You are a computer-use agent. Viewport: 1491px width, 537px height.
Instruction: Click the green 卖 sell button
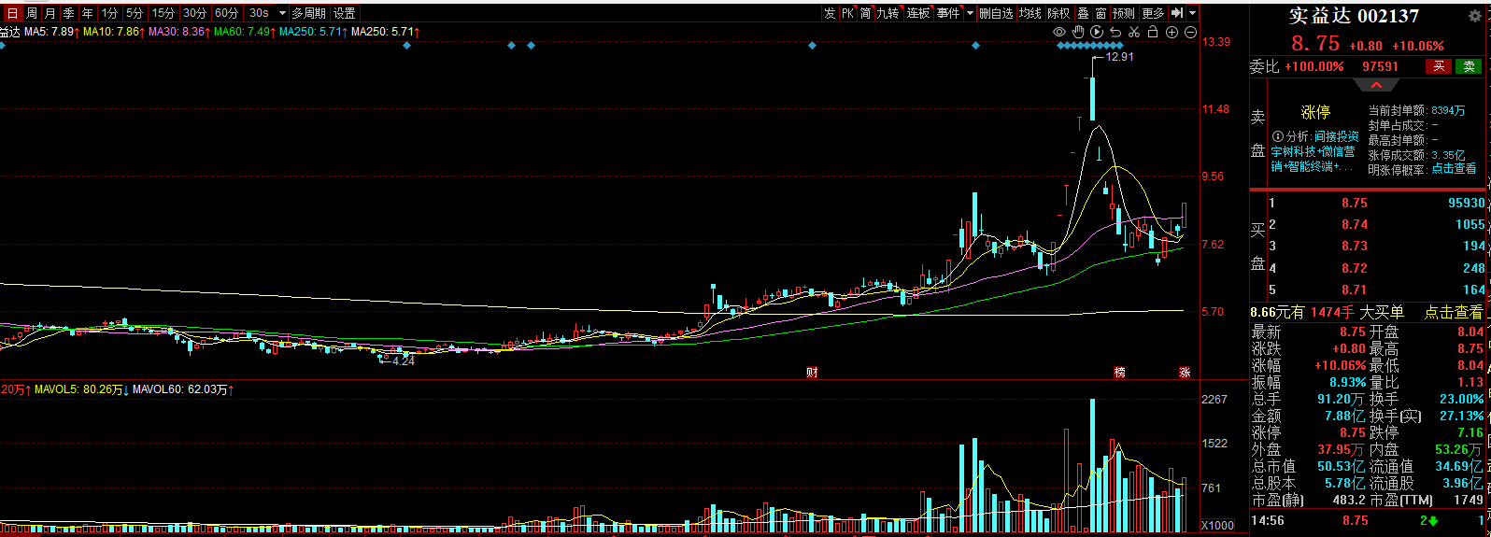1469,66
